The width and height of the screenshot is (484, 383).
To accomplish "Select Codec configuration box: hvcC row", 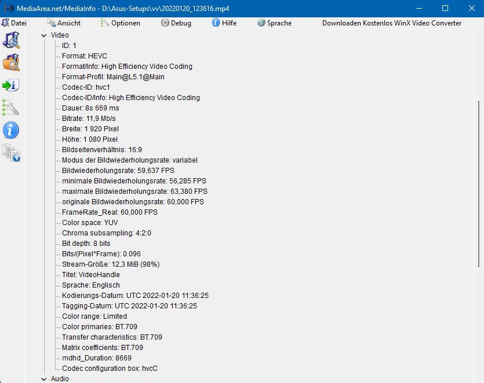I will pyautogui.click(x=110, y=369).
